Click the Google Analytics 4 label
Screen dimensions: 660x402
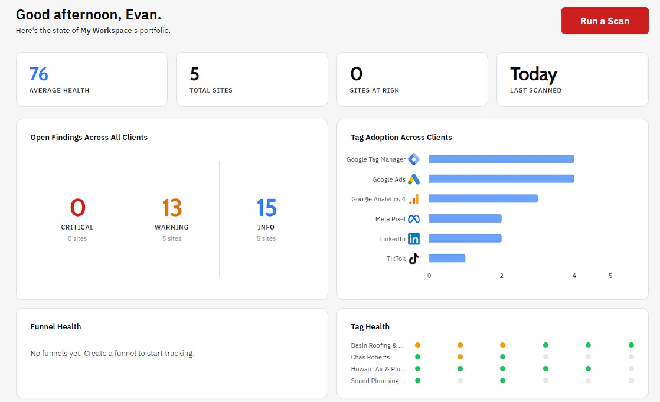(378, 199)
